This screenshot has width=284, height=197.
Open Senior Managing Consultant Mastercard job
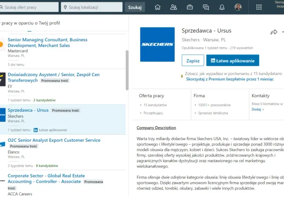point(47,43)
